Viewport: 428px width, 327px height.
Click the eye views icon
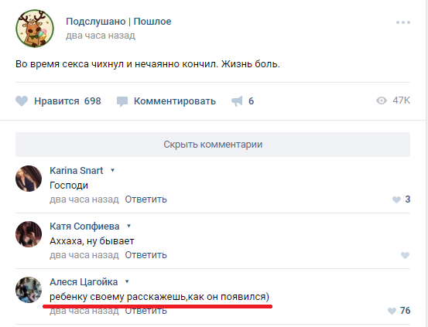[382, 100]
